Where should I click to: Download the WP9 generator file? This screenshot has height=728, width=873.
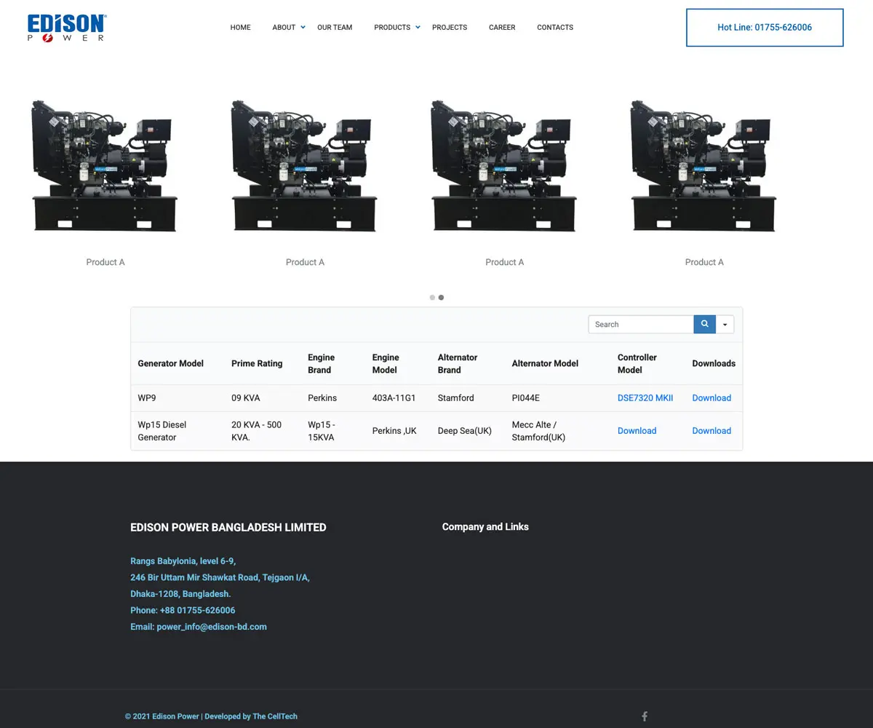tap(711, 398)
